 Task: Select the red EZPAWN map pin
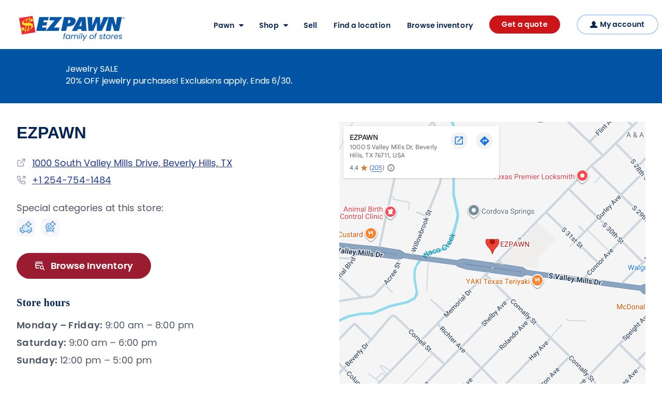click(x=492, y=245)
